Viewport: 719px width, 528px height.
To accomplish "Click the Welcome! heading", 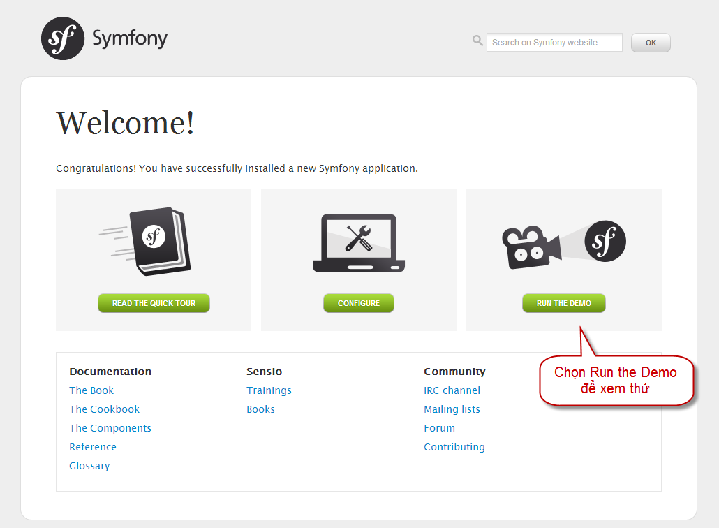I will (125, 123).
